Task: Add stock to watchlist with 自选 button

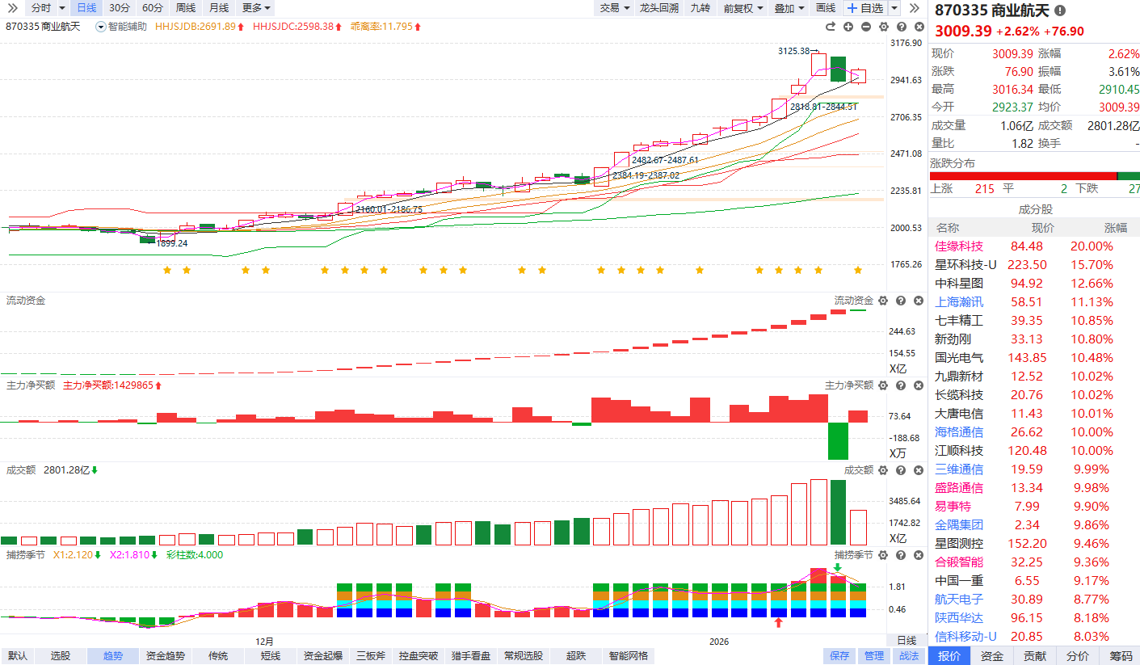Action: click(x=864, y=8)
